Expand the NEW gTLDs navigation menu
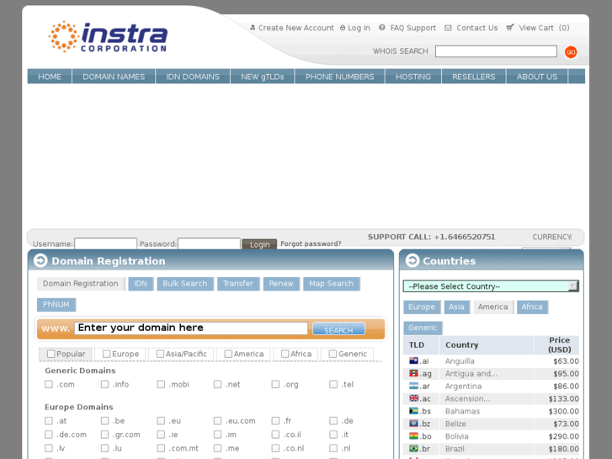Image resolution: width=612 pixels, height=459 pixels. (x=262, y=77)
